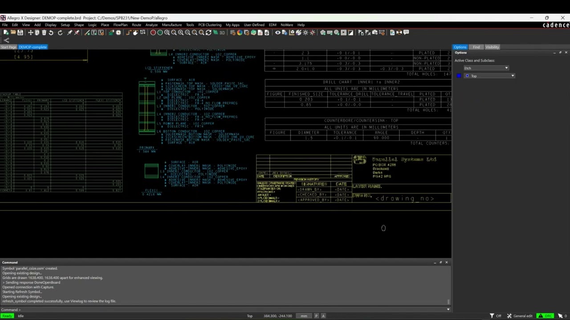Open the Route menu

136,25
